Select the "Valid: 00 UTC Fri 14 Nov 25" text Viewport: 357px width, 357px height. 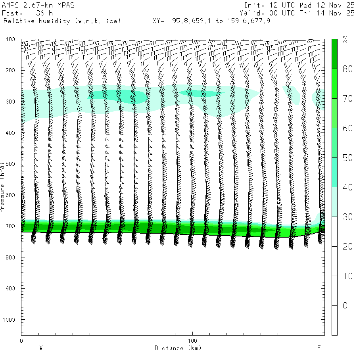pos(299,13)
